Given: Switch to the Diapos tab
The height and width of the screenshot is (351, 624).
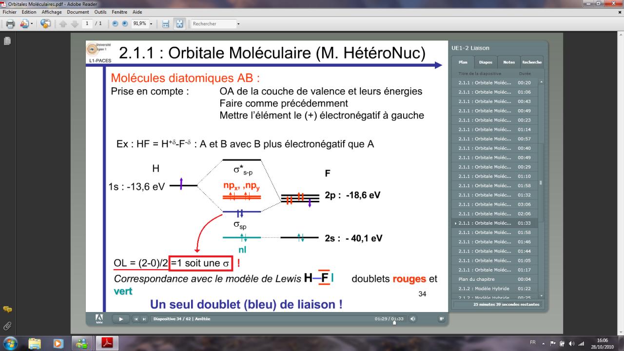Looking at the screenshot, I should pyautogui.click(x=486, y=62).
